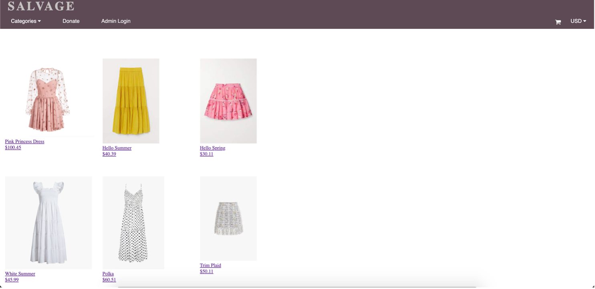
Task: Click the $45.99 price link
Action: [12, 279]
